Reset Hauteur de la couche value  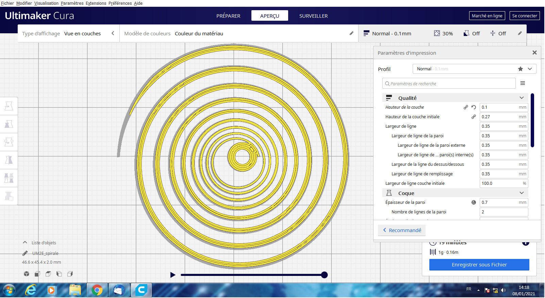474,107
